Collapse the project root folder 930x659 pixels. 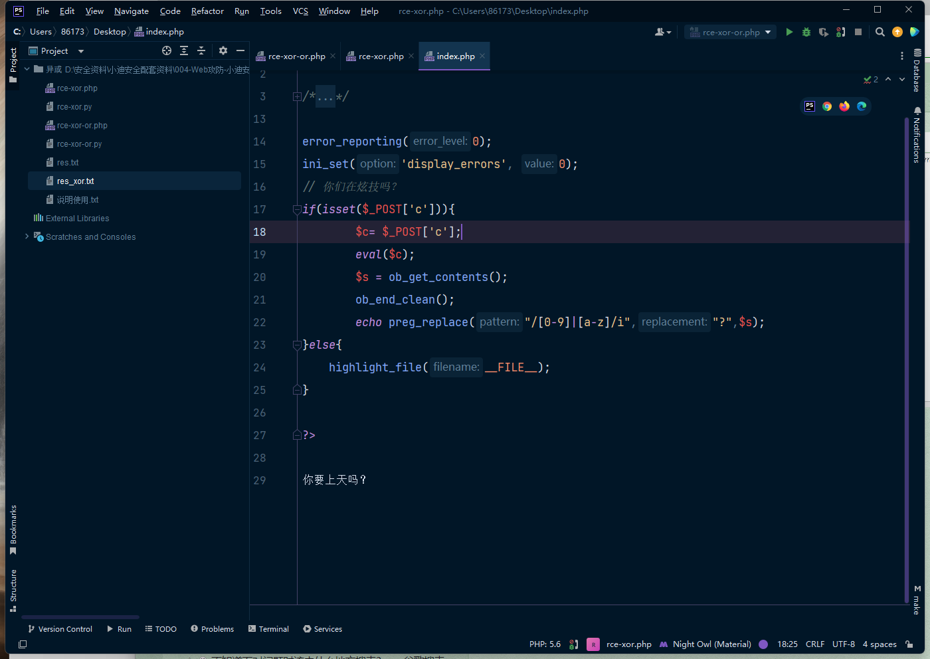coord(27,69)
